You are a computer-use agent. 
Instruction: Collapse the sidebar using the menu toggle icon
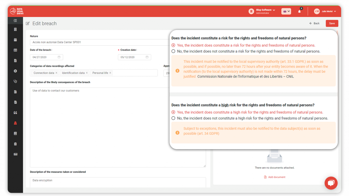pyautogui.click(x=15, y=20)
